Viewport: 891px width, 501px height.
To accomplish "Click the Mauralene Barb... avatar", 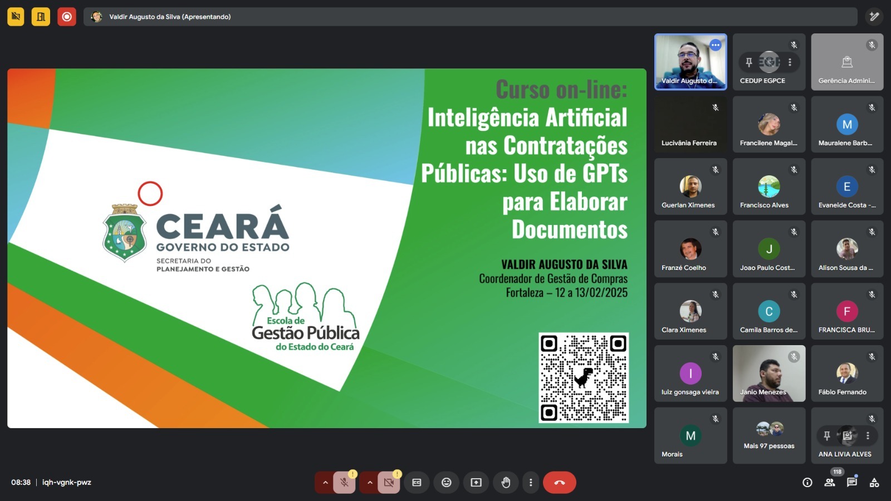I will [847, 124].
